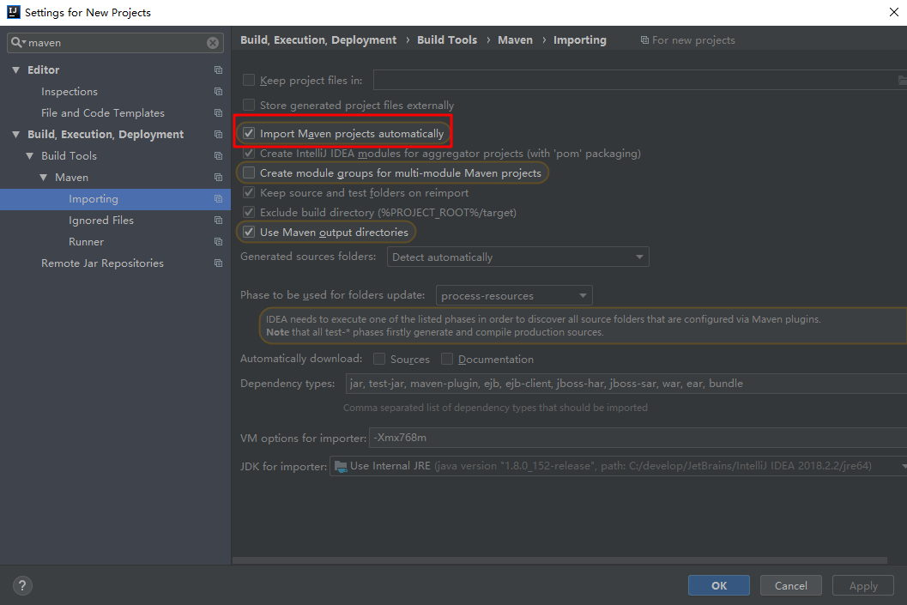This screenshot has width=907, height=605.
Task: Collapse the Build Tools node
Action: (x=30, y=155)
